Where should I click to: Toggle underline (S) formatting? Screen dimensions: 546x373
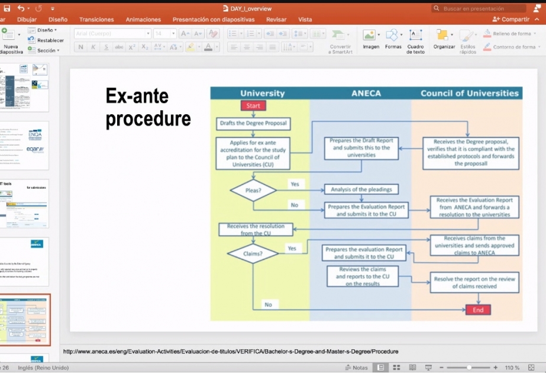106,47
